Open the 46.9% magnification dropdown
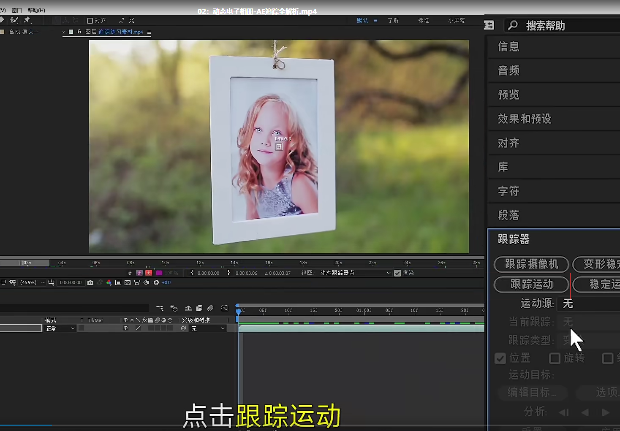This screenshot has width=620, height=431. point(32,282)
